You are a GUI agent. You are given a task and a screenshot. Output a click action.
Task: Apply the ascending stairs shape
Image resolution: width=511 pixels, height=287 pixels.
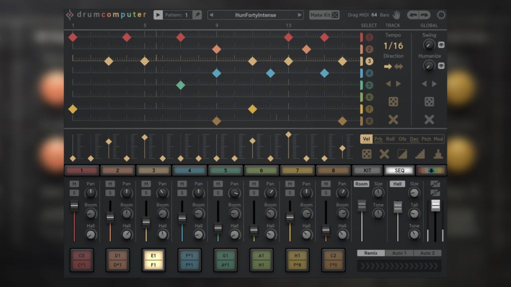click(x=420, y=154)
